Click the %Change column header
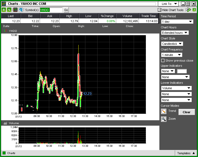This screenshot has height=157, width=198. [107, 16]
